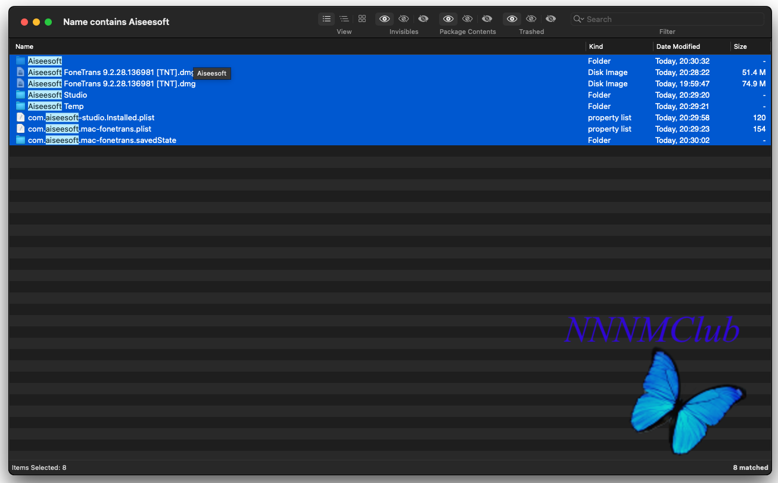Click the Kind cell of the 51.4 M disk image
778x483 pixels.
[x=608, y=72]
